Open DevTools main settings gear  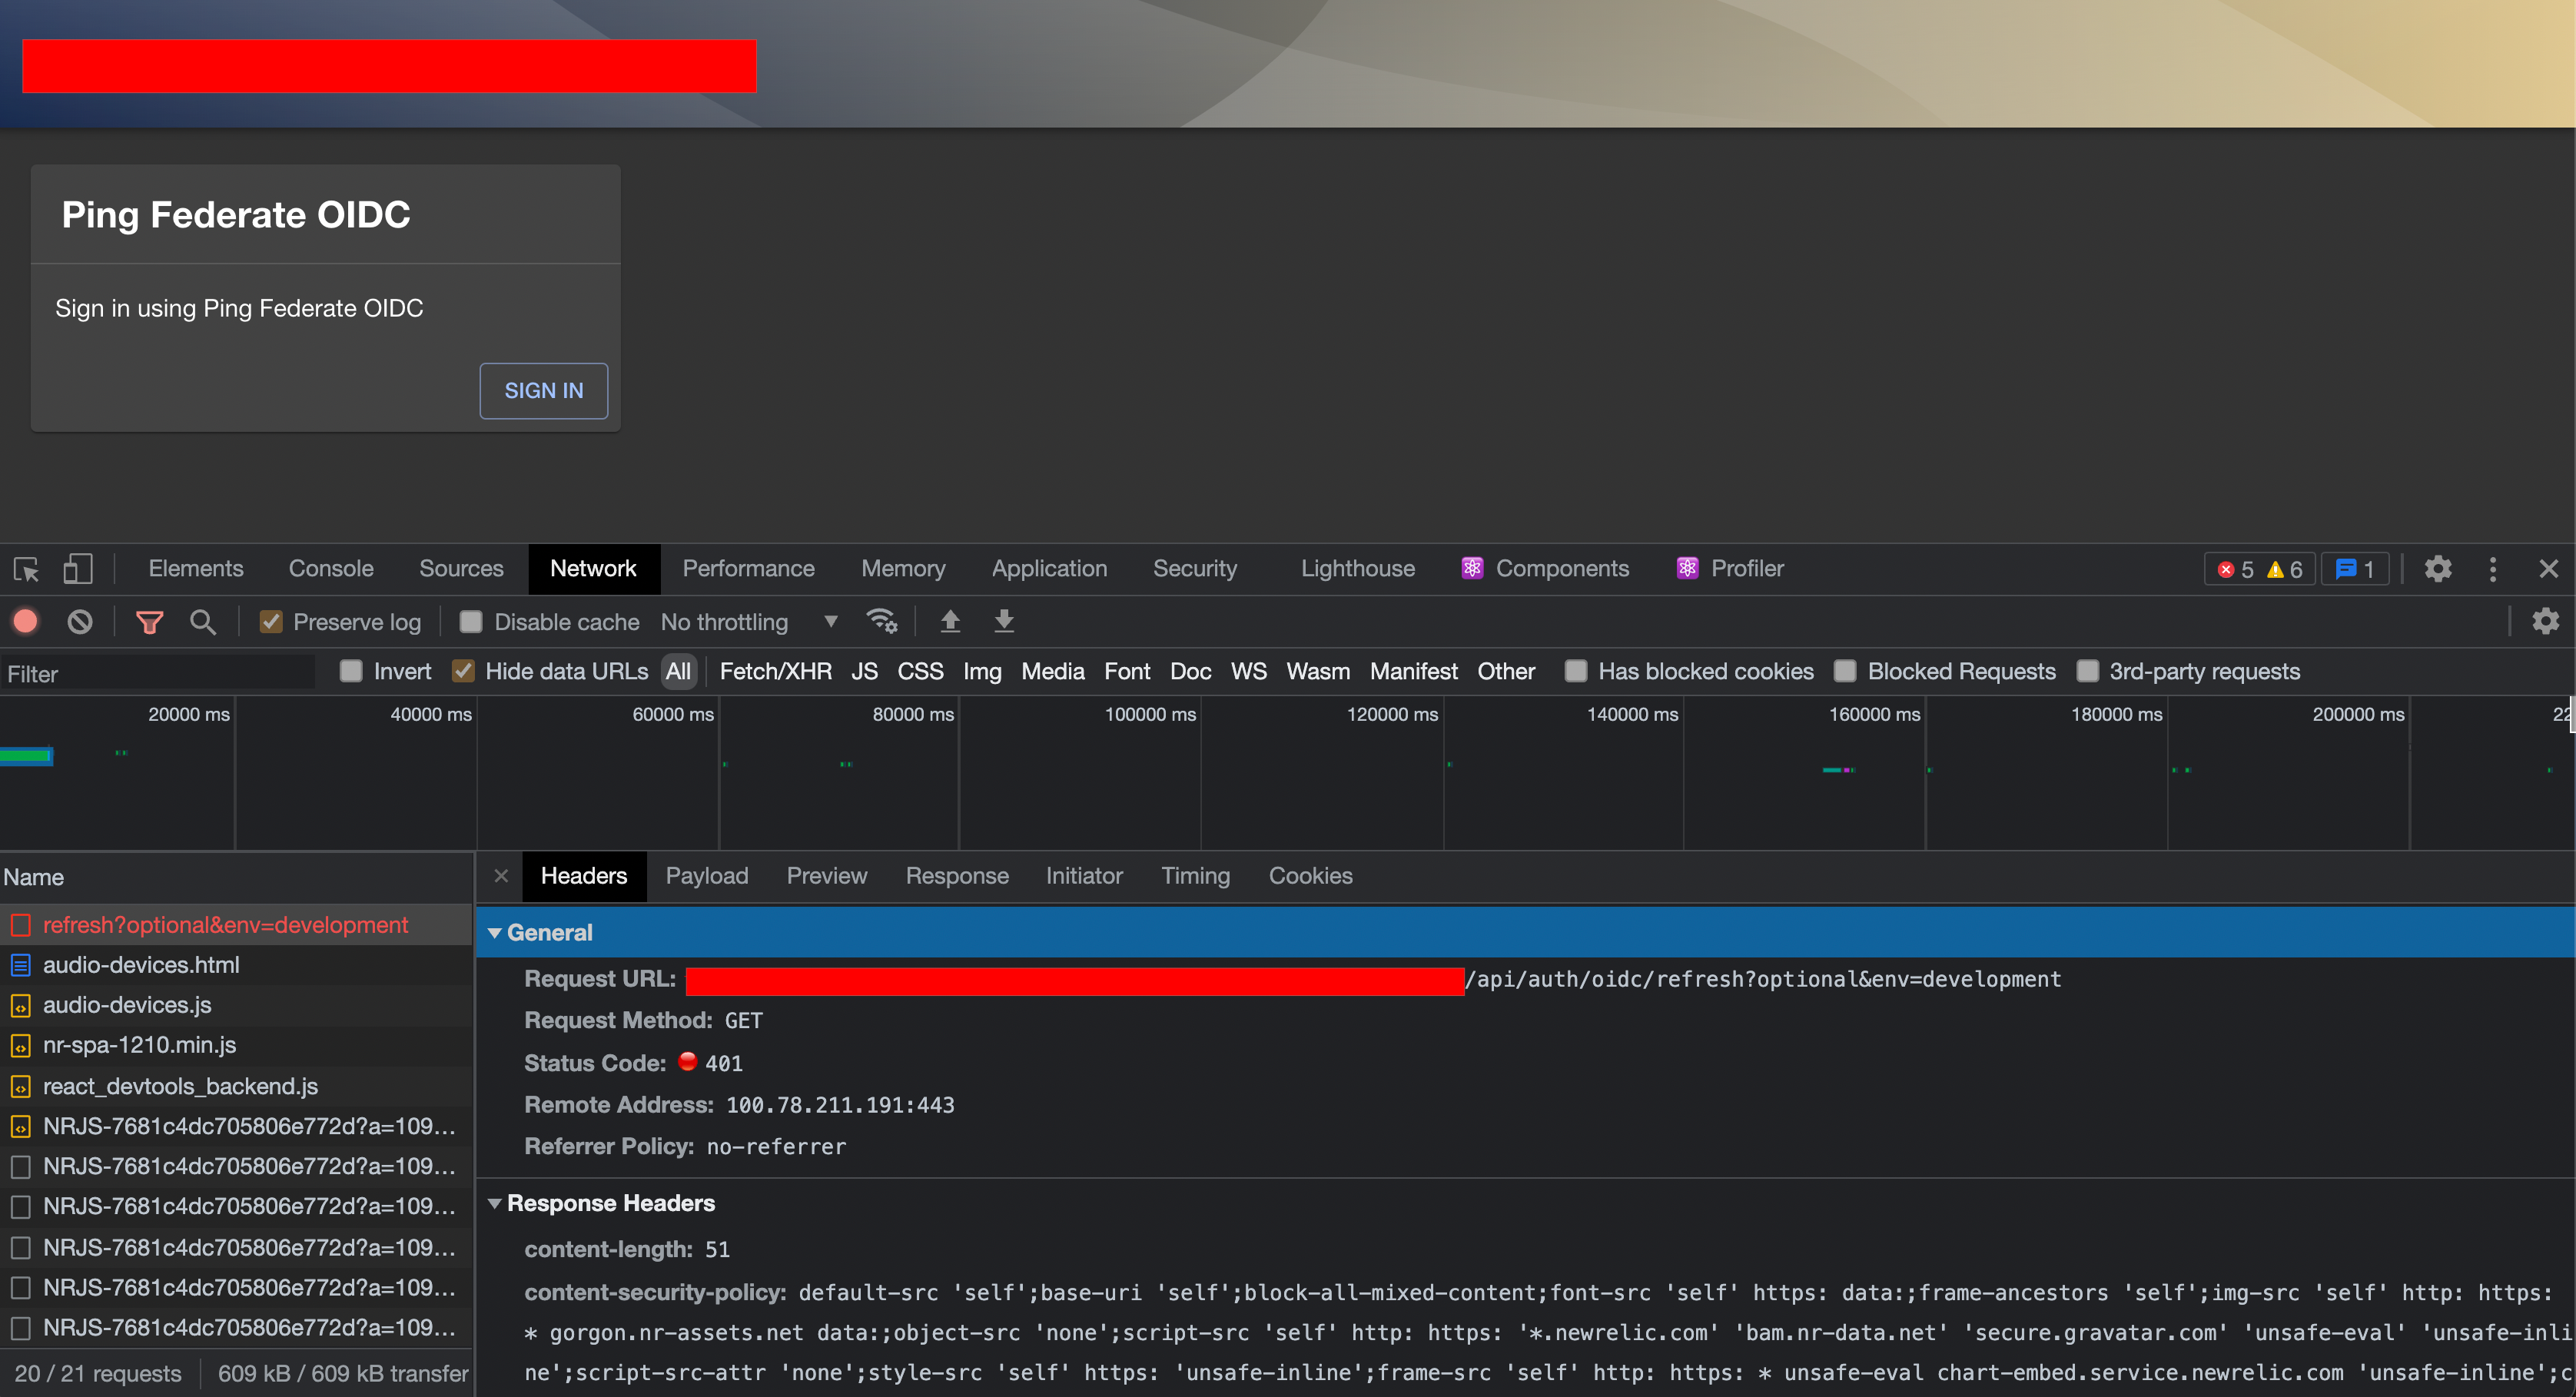coord(2438,569)
